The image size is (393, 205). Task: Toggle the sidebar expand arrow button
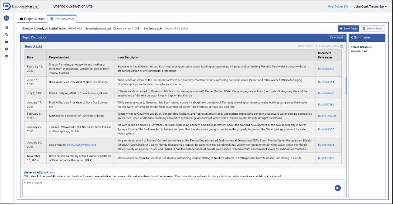point(6,18)
